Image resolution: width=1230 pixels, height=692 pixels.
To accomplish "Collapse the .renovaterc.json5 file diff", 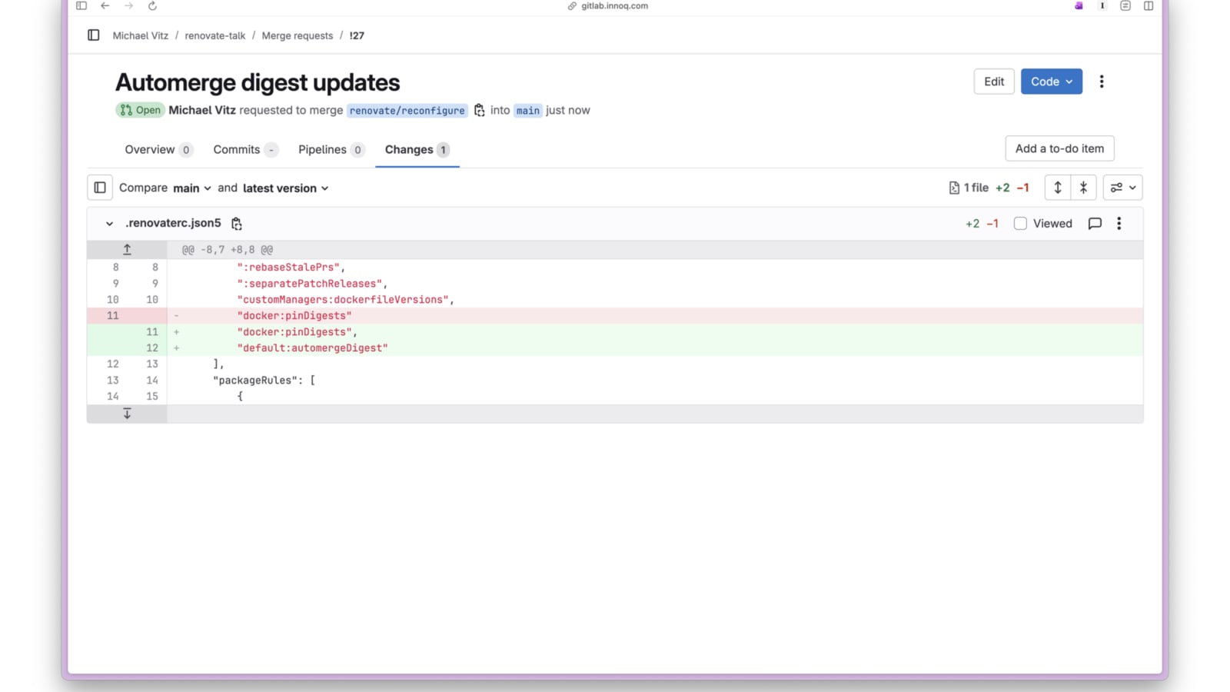I will (109, 224).
